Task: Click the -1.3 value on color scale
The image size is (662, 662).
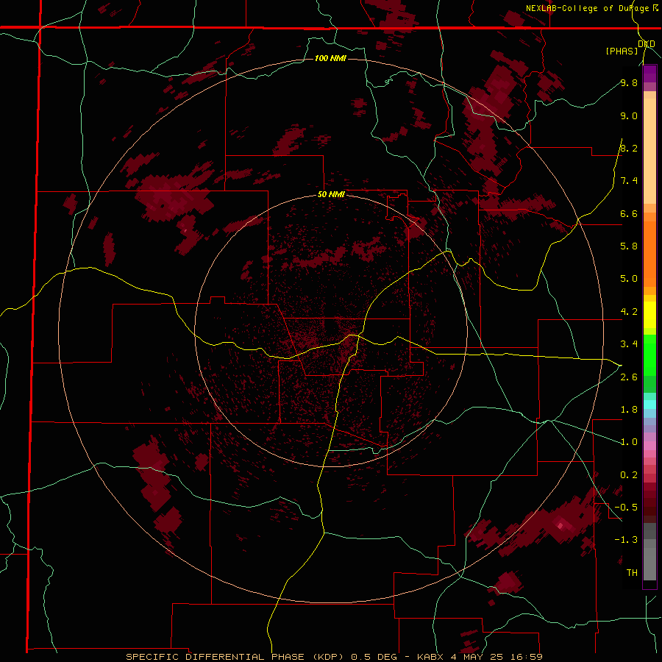Action: (626, 540)
